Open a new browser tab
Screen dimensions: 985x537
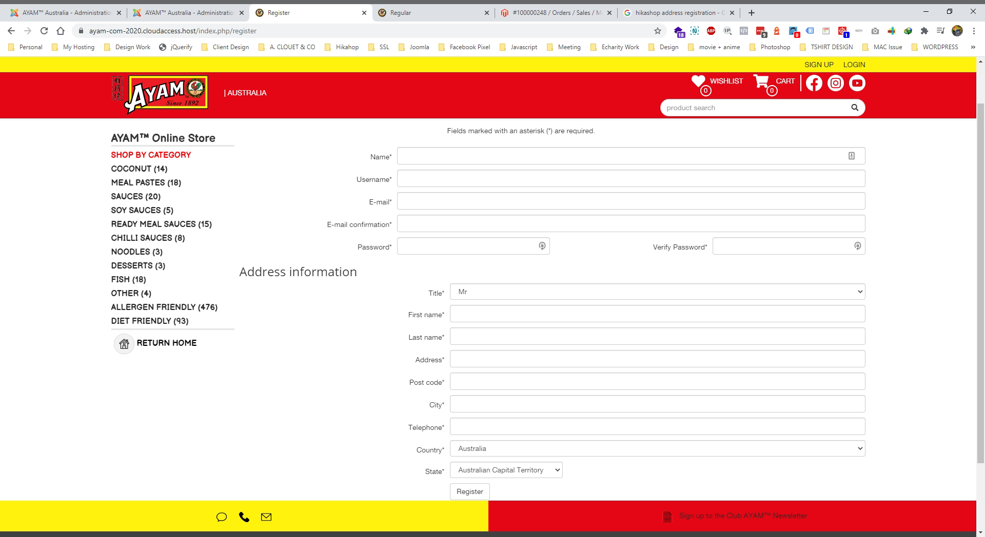click(752, 13)
